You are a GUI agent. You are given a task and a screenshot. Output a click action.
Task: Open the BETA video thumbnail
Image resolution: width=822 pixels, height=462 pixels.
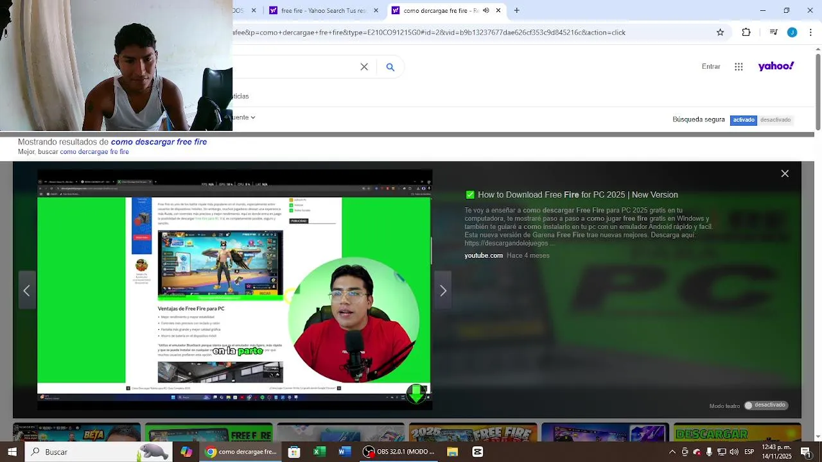click(x=77, y=432)
